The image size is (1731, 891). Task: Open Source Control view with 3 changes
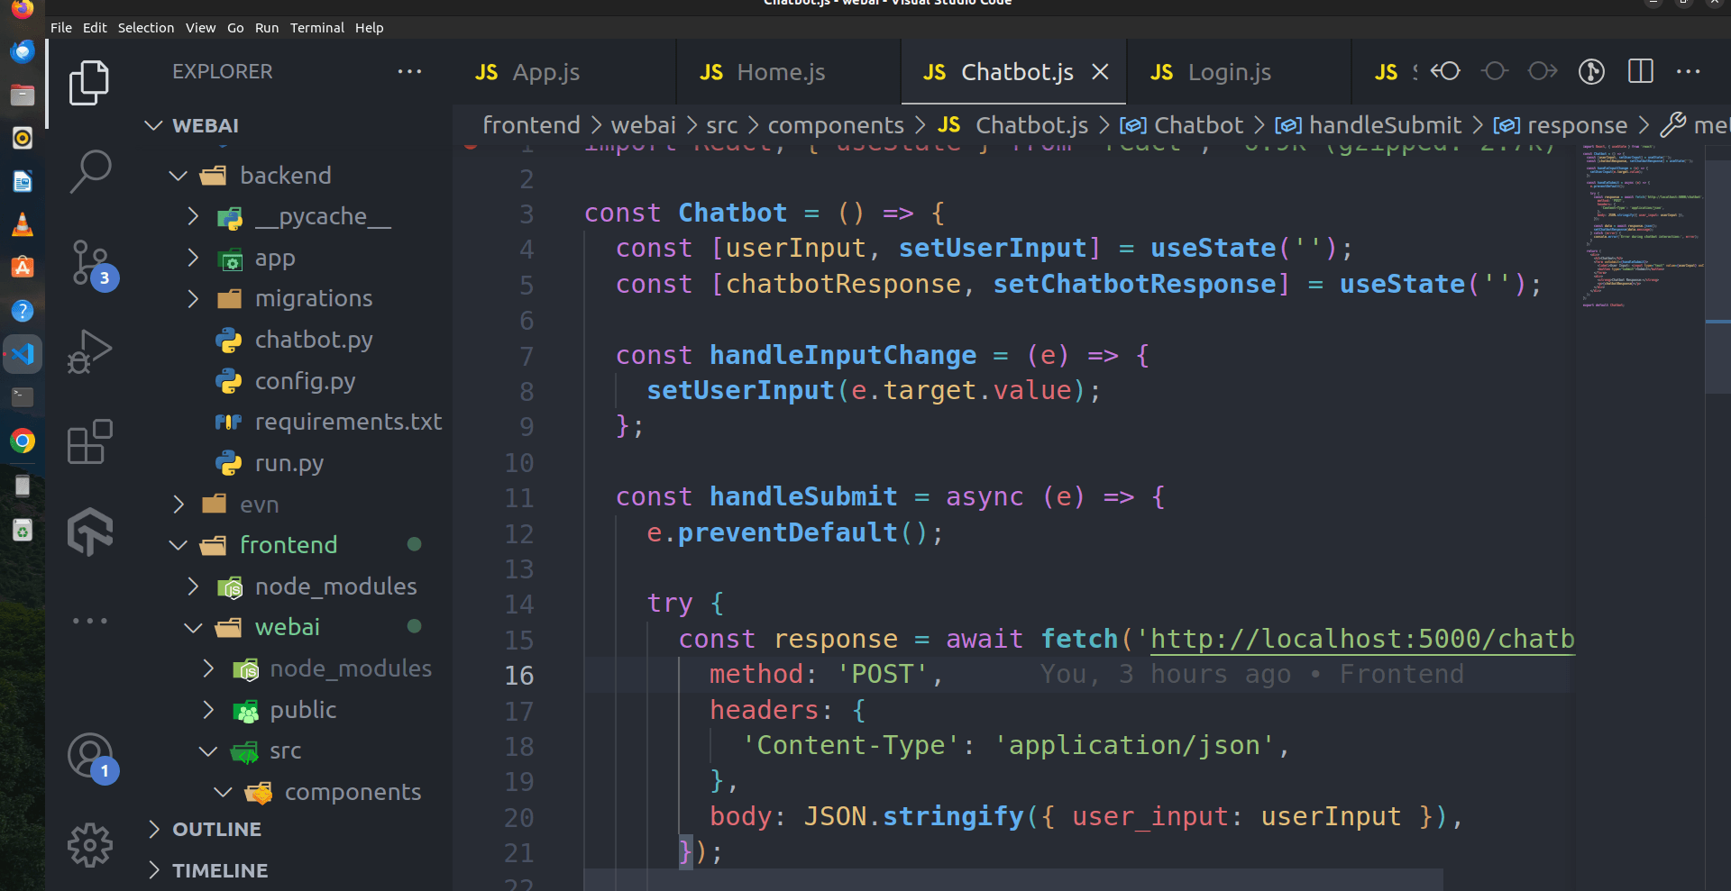[x=91, y=264]
